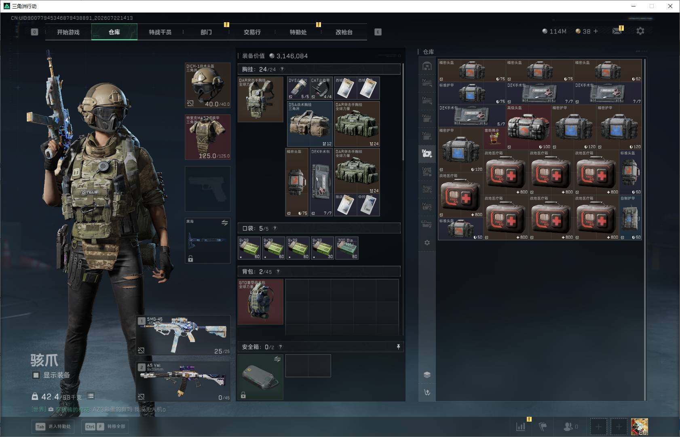
Task: Select the SMG-45 primary weapon slot
Action: [x=184, y=336]
